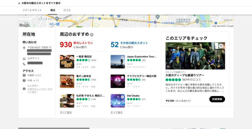Screen dimensions: 252x129
Task: Open the ツアーとチケット tab
Action: pos(32,10)
